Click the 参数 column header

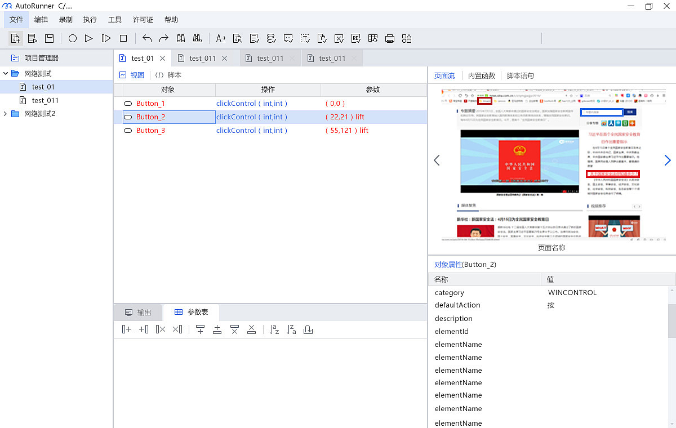pyautogui.click(x=373, y=90)
